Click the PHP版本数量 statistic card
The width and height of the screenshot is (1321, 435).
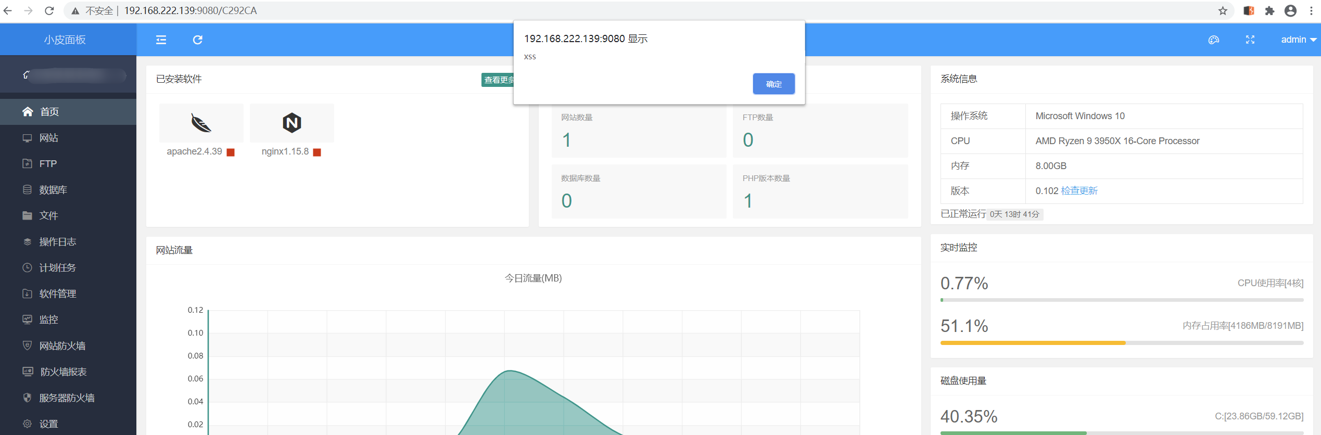[820, 191]
